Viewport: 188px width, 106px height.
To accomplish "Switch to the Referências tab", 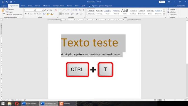I will click(x=46, y=6).
